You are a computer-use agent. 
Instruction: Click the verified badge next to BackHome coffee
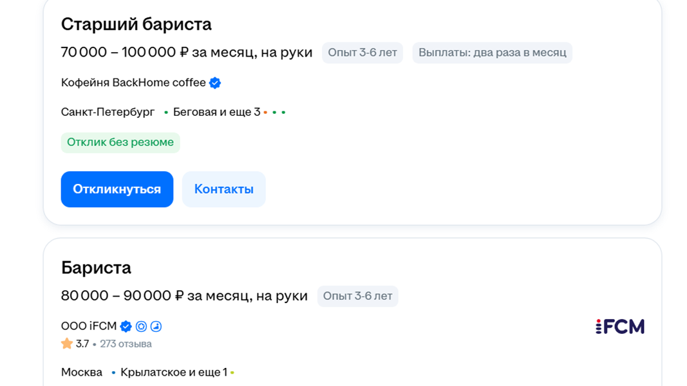tap(215, 83)
